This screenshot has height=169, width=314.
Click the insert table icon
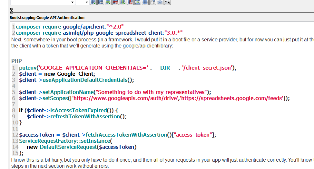tap(93, 2)
